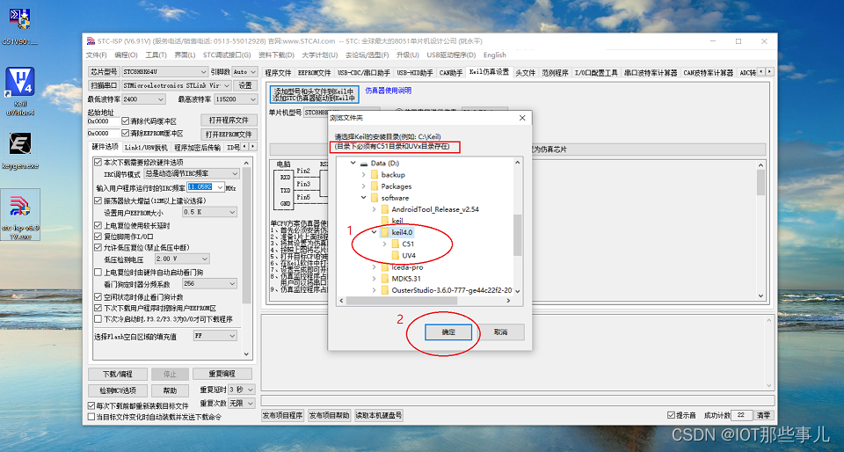Click the folder tree vertical scrollbar thumb

518,235
